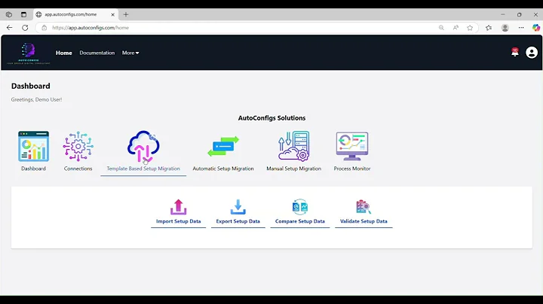Viewport: 543px width, 304px height.
Task: Click the Export Setup Data link
Action: 238,221
